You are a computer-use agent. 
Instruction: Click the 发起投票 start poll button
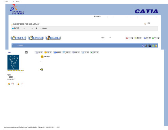36,38
